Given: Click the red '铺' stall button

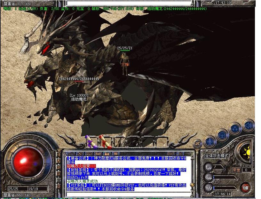Looking at the screenshot, I should point(245,187).
